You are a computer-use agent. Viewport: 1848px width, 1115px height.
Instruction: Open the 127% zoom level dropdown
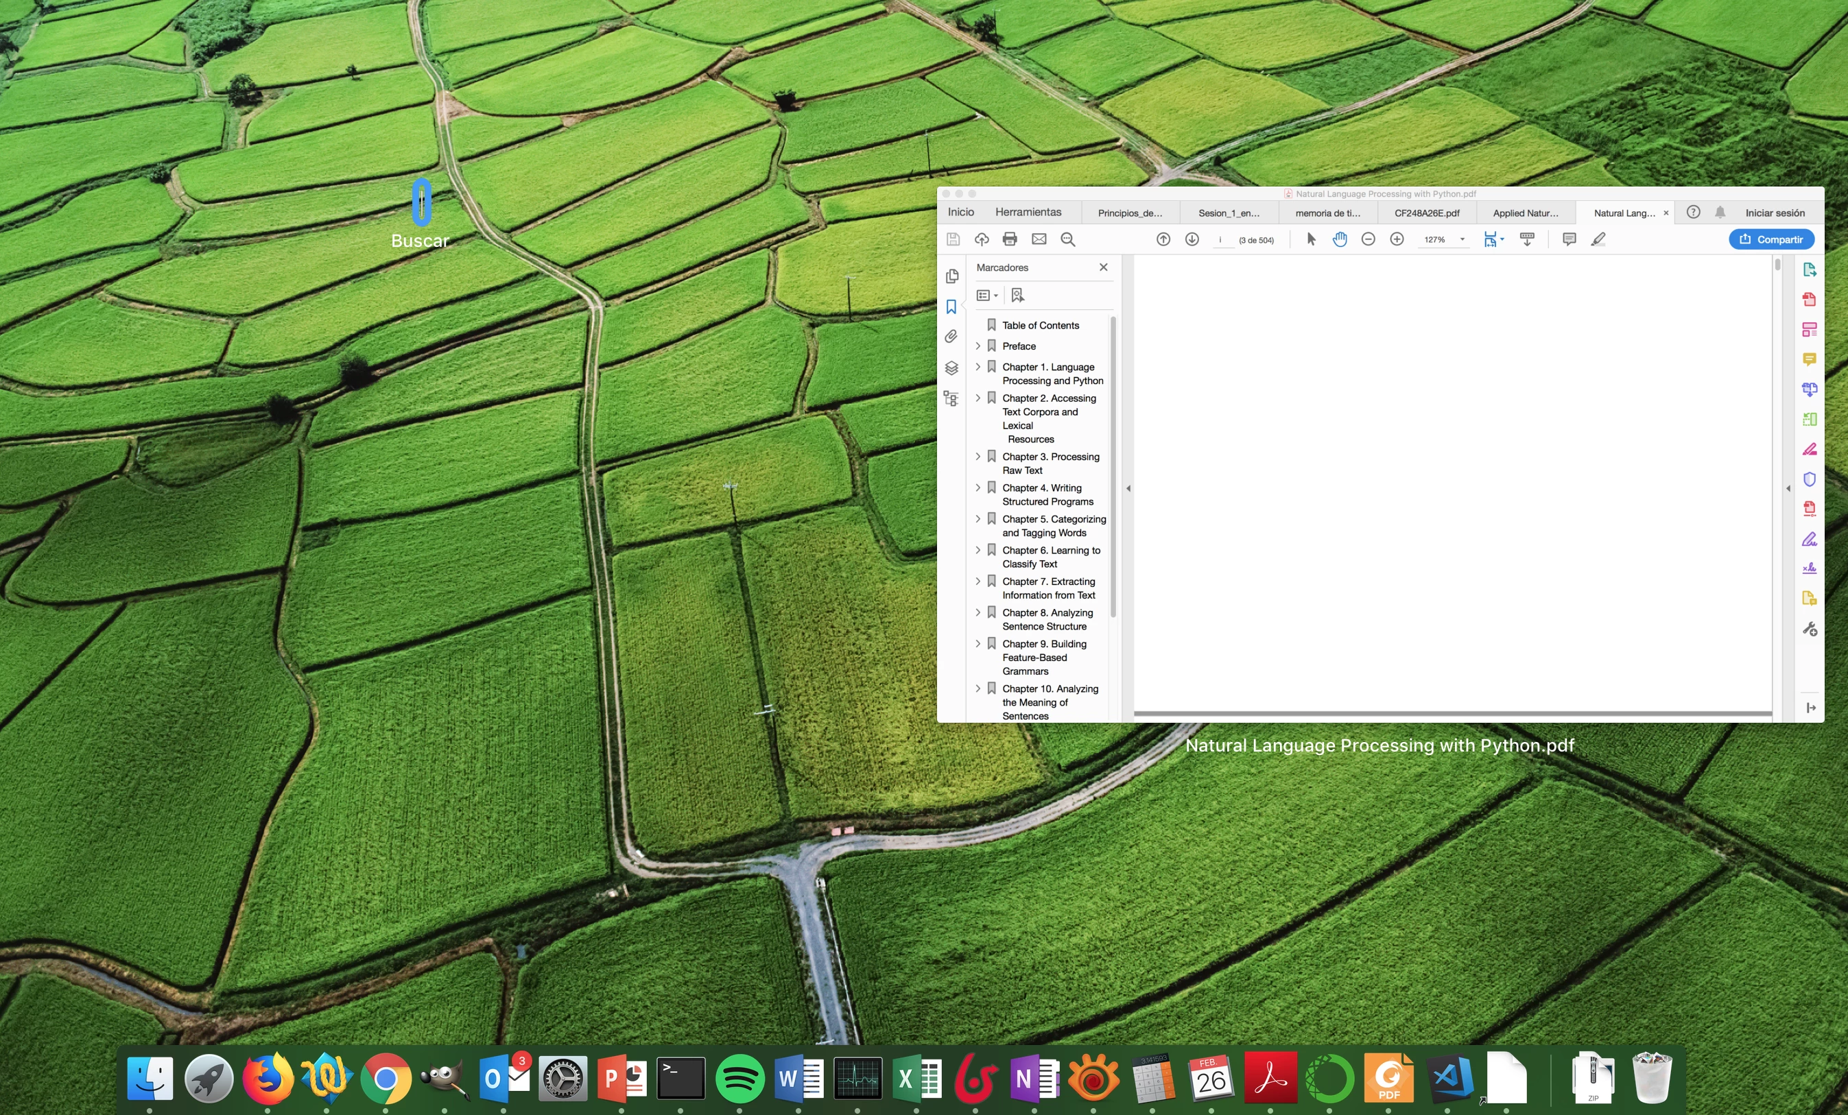1462,239
